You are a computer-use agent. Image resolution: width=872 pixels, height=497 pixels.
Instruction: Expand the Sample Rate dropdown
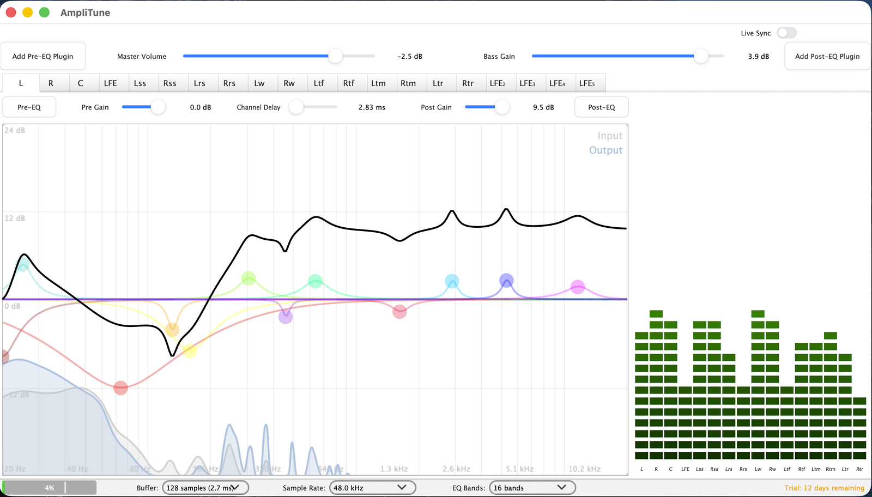[372, 488]
